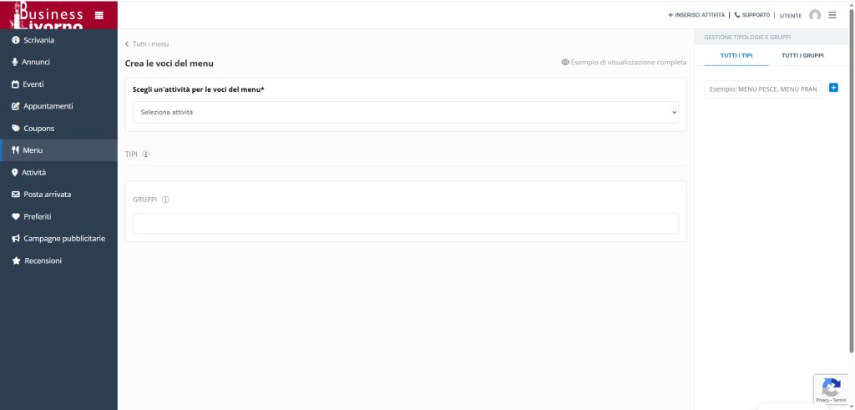Go to Annunci in the sidebar
The width and height of the screenshot is (855, 410).
point(36,62)
